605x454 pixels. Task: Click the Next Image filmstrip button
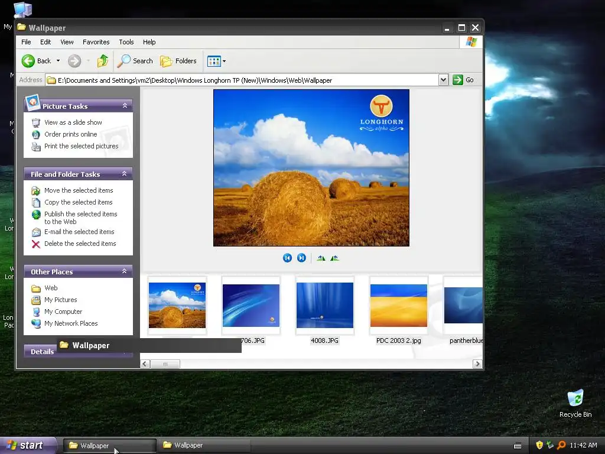(301, 258)
